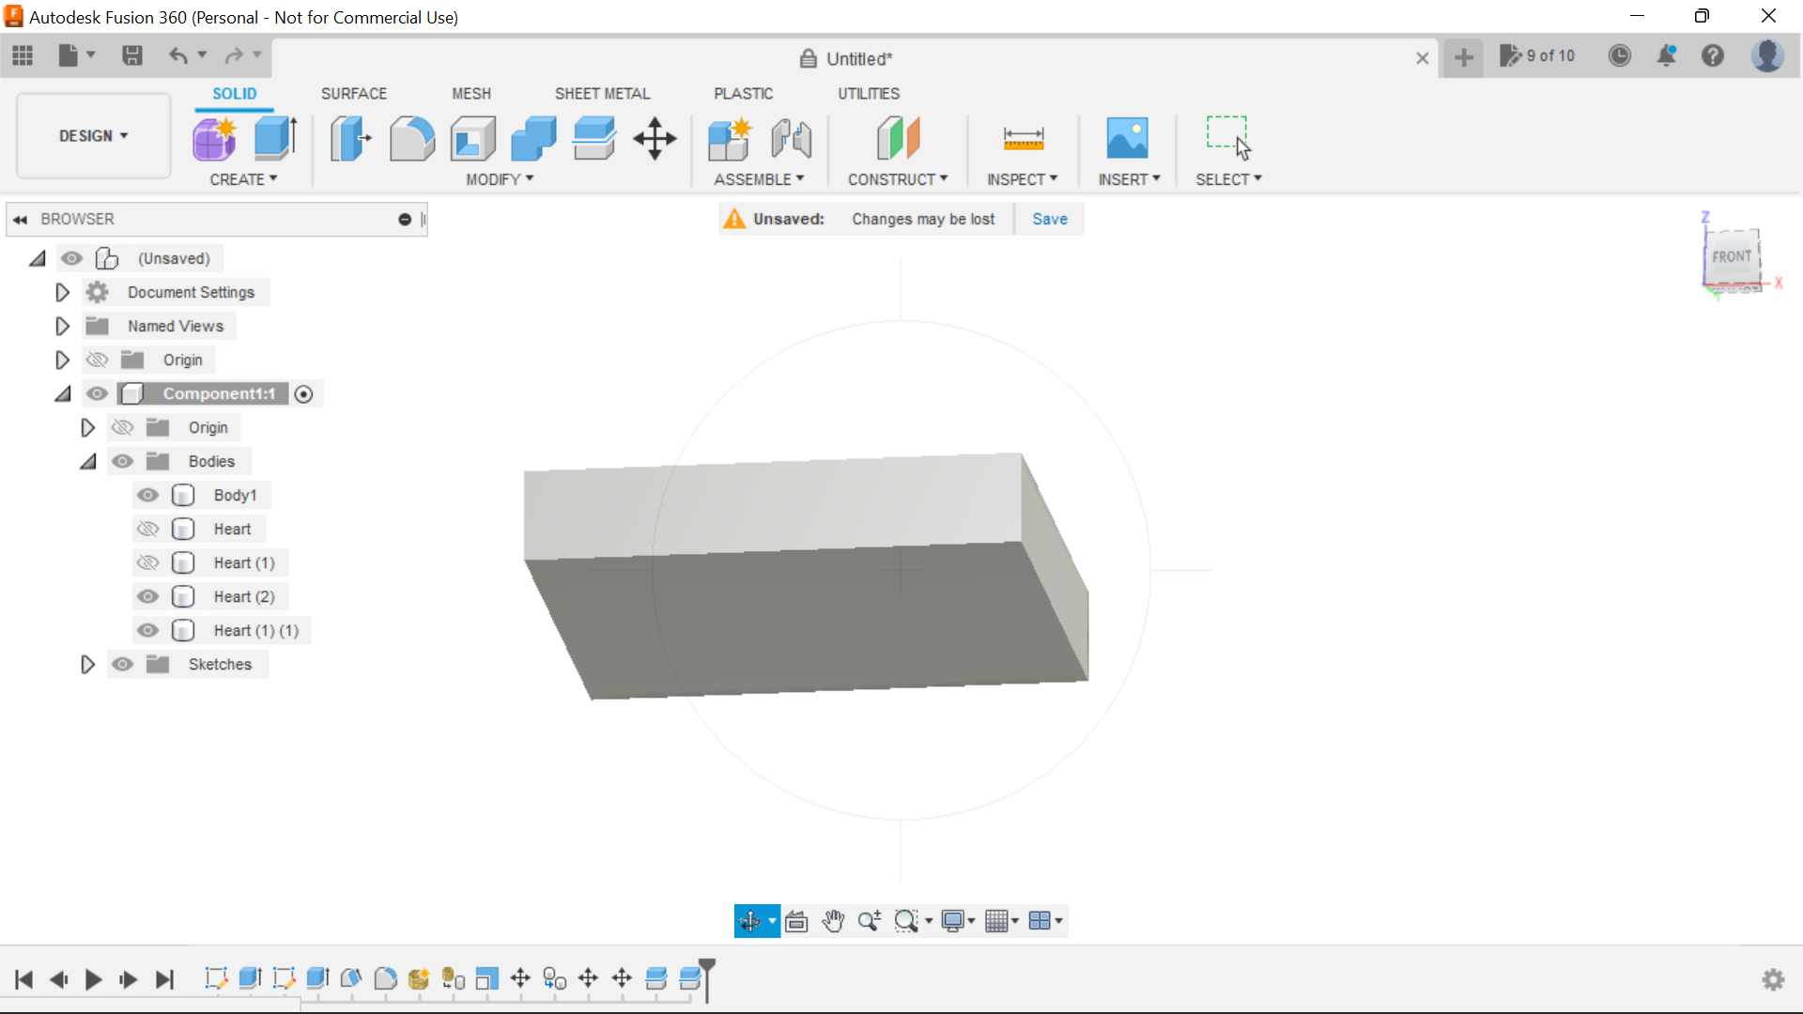Select the Joint tool in Assemble
The height and width of the screenshot is (1014, 1803).
[790, 138]
